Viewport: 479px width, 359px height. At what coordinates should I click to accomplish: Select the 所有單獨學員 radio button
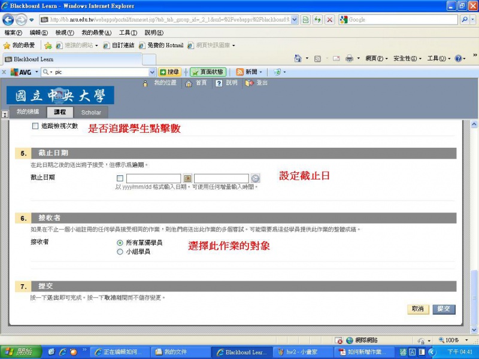coord(120,243)
